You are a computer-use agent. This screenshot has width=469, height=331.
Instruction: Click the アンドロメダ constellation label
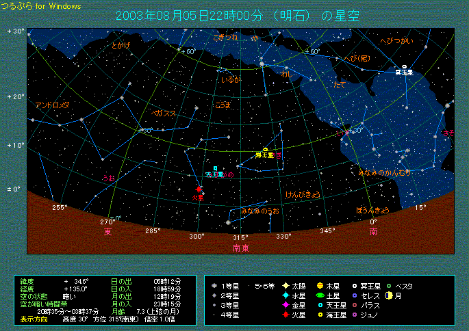[52, 105]
